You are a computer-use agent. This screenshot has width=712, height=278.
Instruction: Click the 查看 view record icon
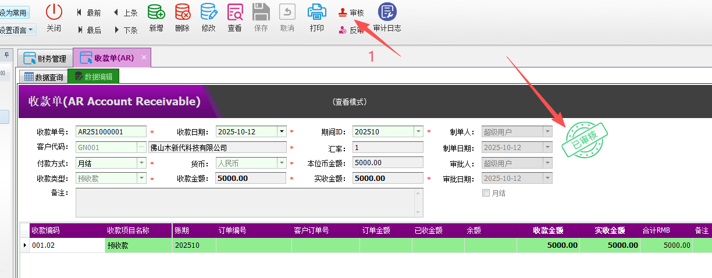pos(234,12)
